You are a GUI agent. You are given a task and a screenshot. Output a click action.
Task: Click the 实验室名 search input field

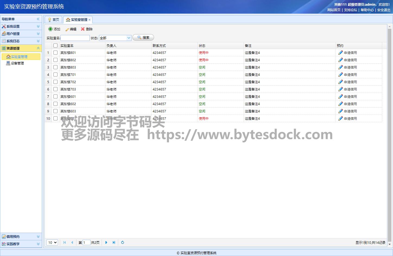click(75, 38)
